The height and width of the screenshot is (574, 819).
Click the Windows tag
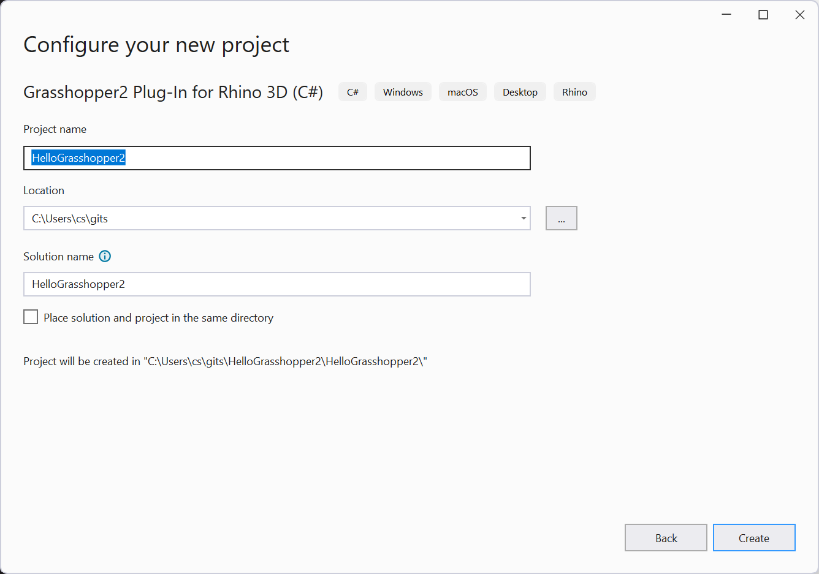(x=403, y=92)
